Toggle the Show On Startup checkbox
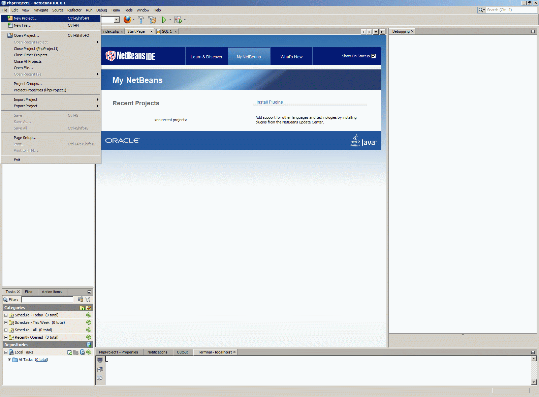This screenshot has height=397, width=539. [x=374, y=56]
